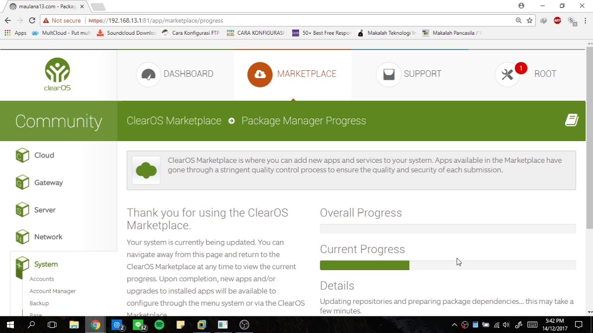Viewport: 593px width, 333px height.
Task: Open the Accounts menu item
Action: pyautogui.click(x=42, y=279)
